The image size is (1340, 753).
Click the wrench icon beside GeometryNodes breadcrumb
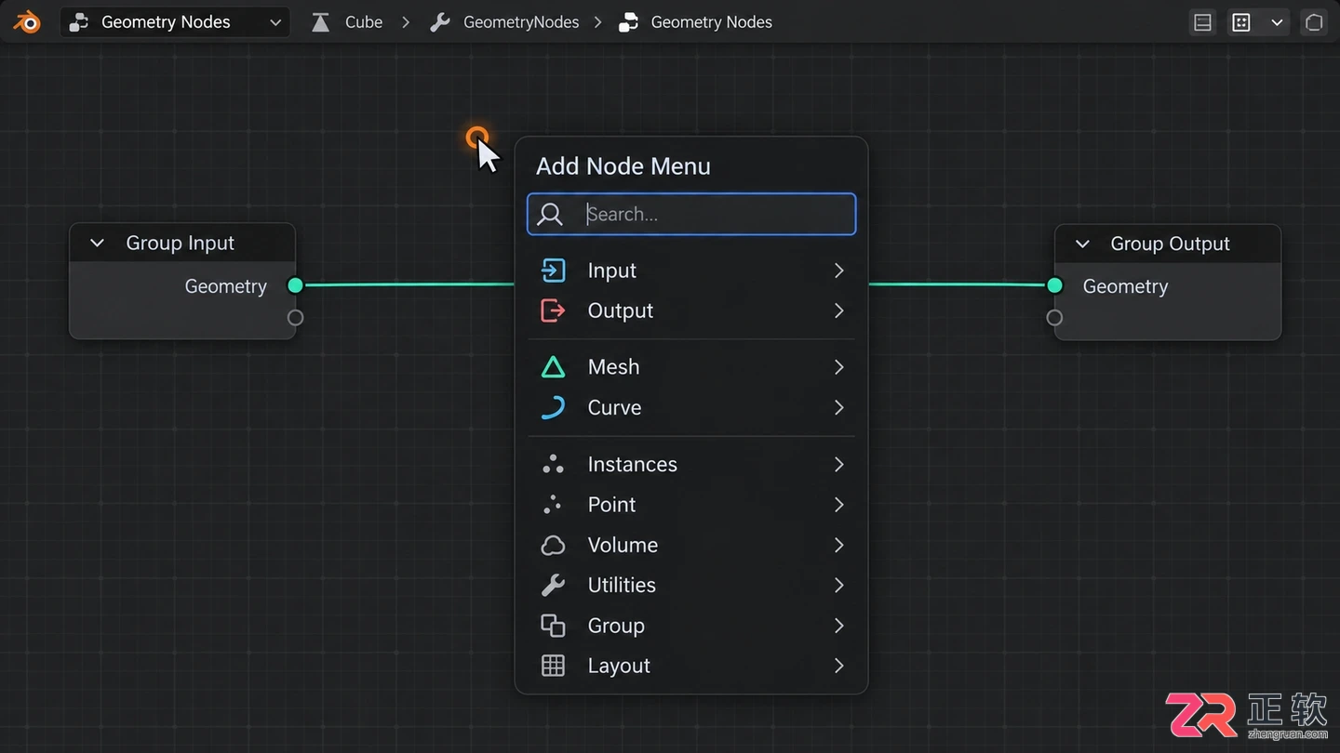(x=440, y=22)
